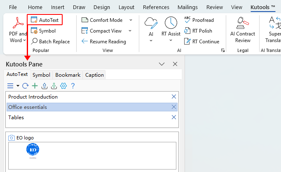Image resolution: width=281 pixels, height=172 pixels.
Task: Refresh the AutoText list
Action: [x=25, y=86]
